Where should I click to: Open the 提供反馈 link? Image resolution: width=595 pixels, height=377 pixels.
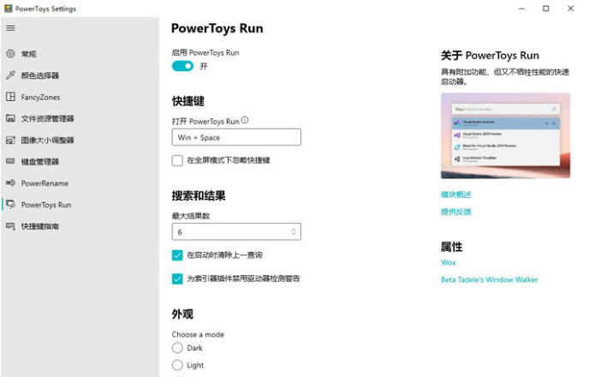click(455, 212)
